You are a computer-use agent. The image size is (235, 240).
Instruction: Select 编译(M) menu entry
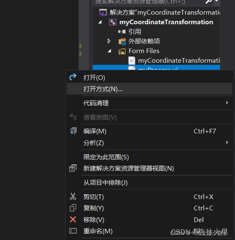(149, 131)
